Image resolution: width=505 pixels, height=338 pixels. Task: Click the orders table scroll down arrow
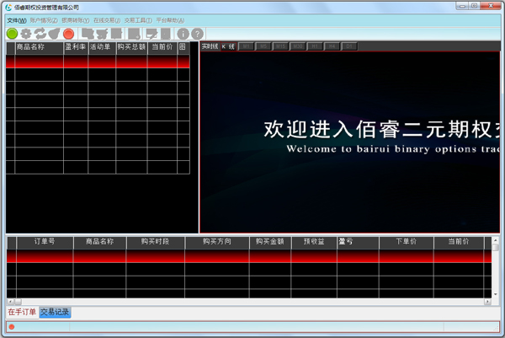tap(496, 294)
